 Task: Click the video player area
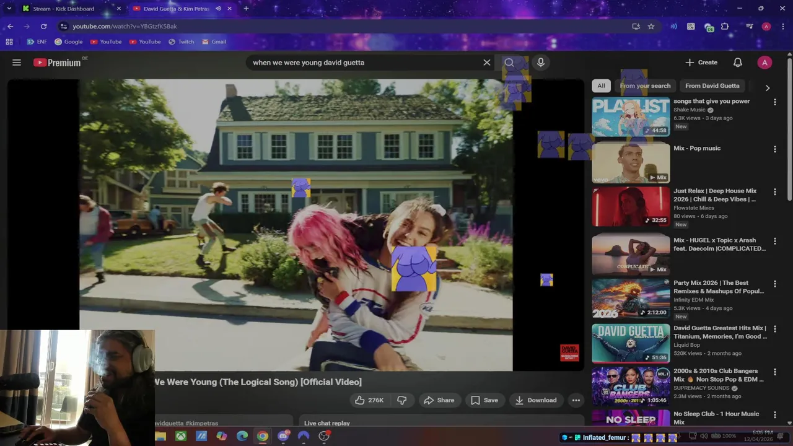click(296, 225)
